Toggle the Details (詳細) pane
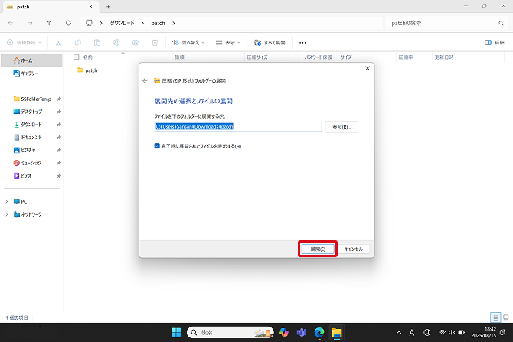The width and height of the screenshot is (513, 342). pos(495,43)
